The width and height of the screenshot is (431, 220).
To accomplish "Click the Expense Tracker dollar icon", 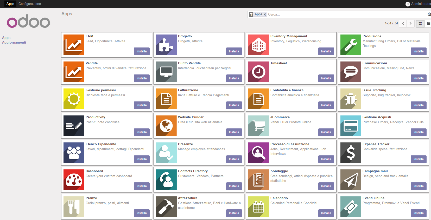I will 351,153.
